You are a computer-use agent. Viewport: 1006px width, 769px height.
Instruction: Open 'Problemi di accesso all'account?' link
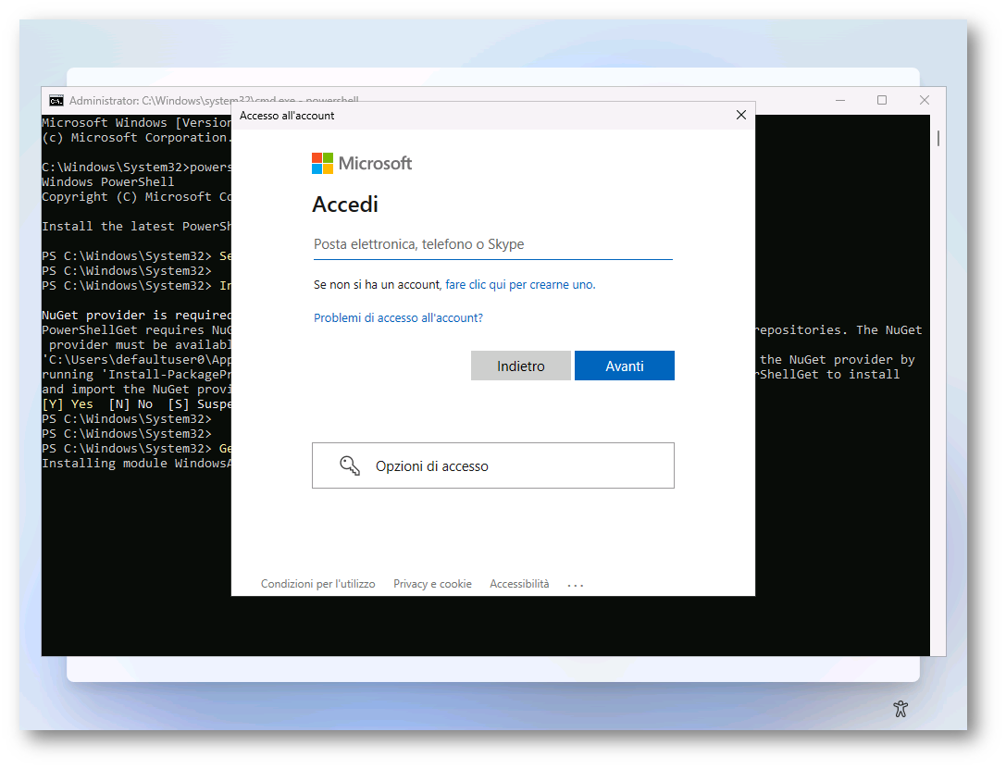[x=399, y=318]
